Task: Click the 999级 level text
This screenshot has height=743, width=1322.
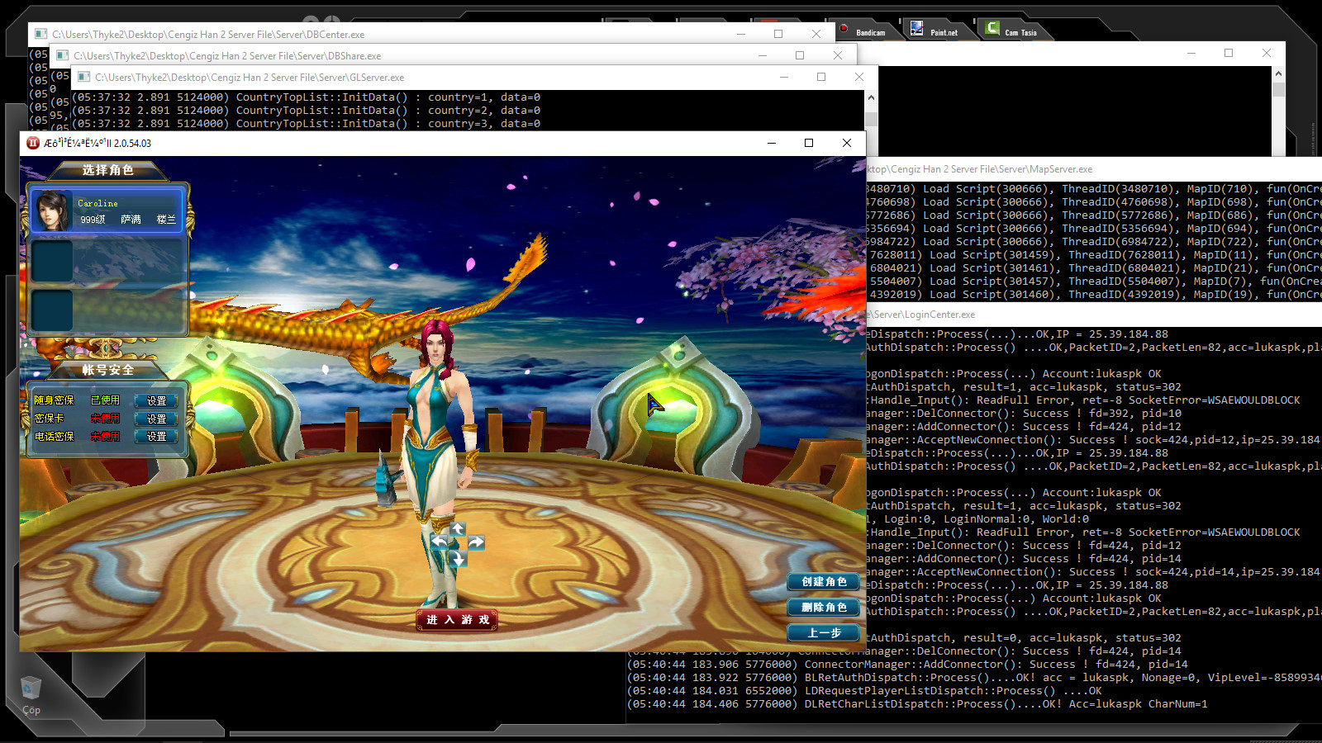Action: 93,220
